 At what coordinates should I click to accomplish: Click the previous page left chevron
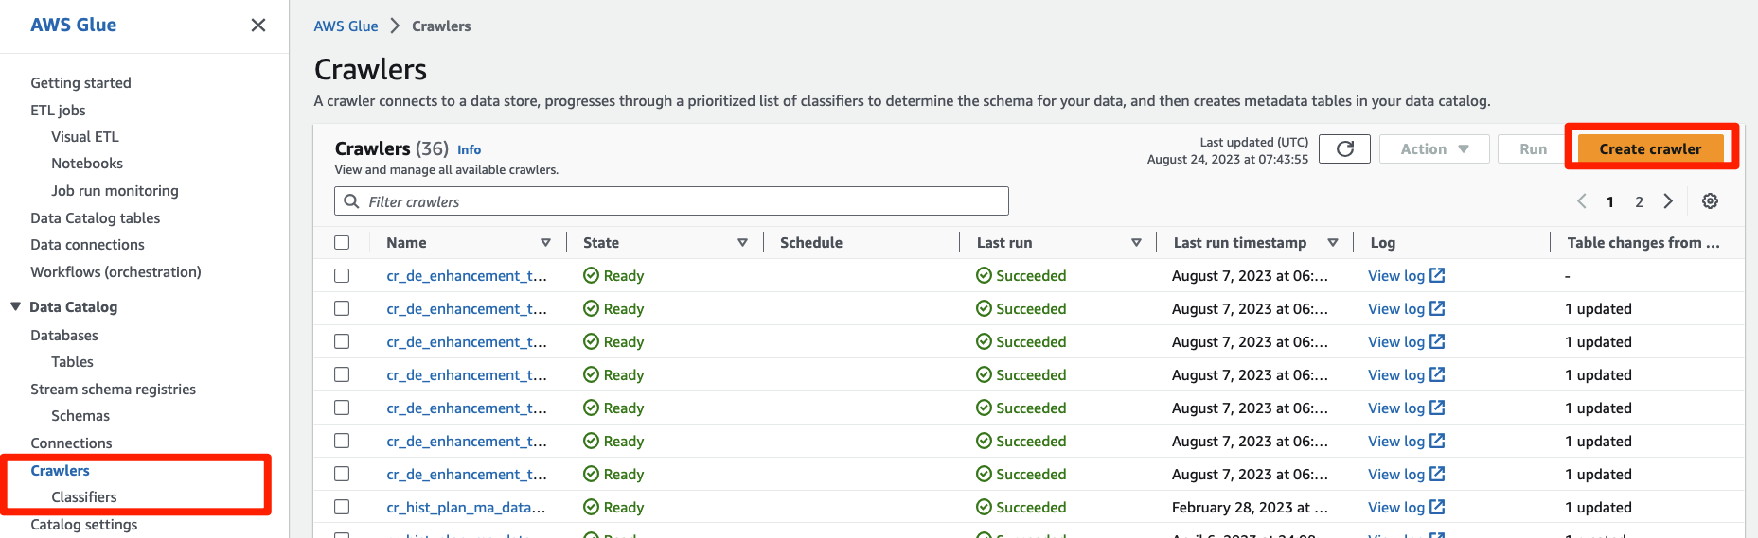pos(1582,201)
